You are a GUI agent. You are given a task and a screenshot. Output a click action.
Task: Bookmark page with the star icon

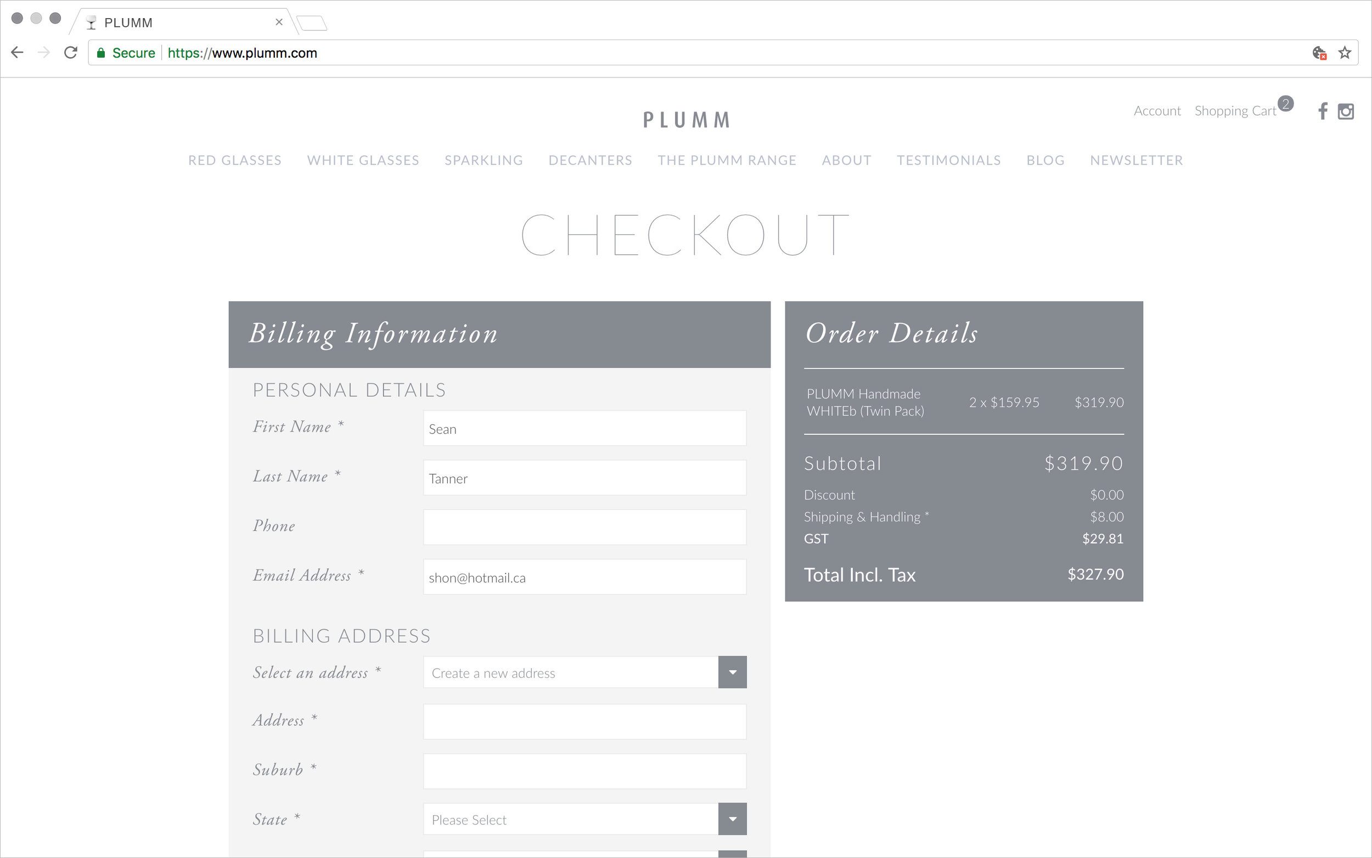coord(1344,53)
